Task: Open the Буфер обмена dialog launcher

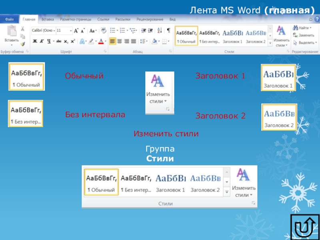Action: [x=27, y=51]
